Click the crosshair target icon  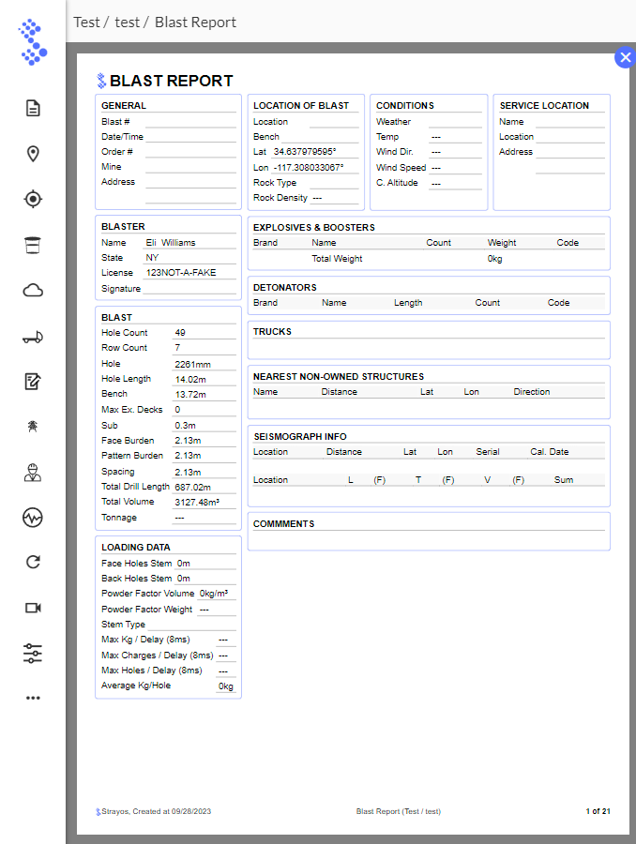[x=33, y=199]
